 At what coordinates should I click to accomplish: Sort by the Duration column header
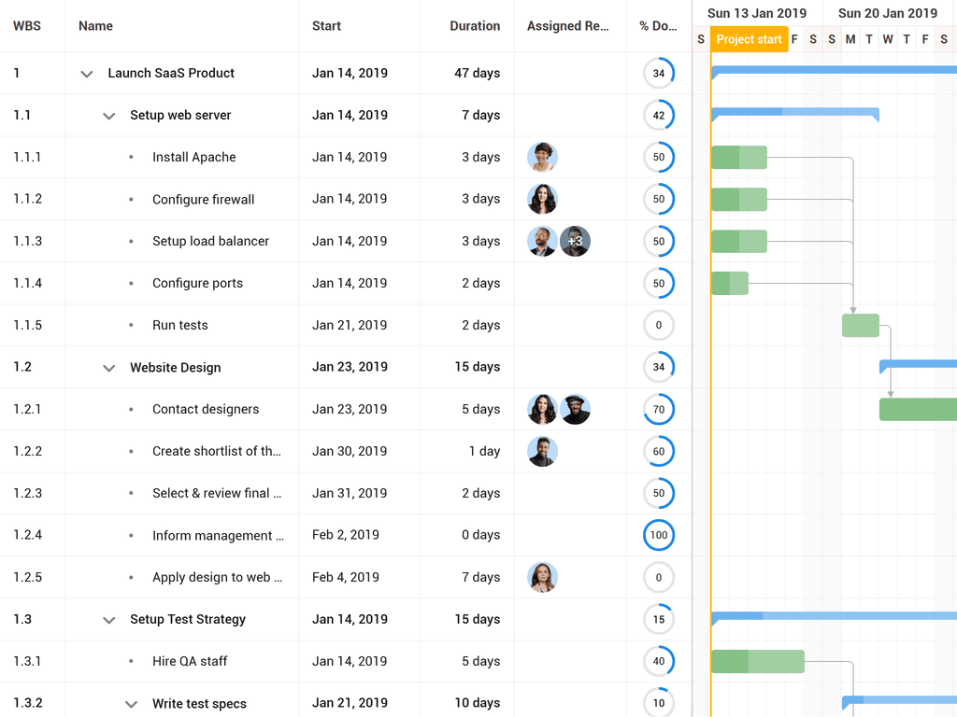pyautogui.click(x=475, y=26)
